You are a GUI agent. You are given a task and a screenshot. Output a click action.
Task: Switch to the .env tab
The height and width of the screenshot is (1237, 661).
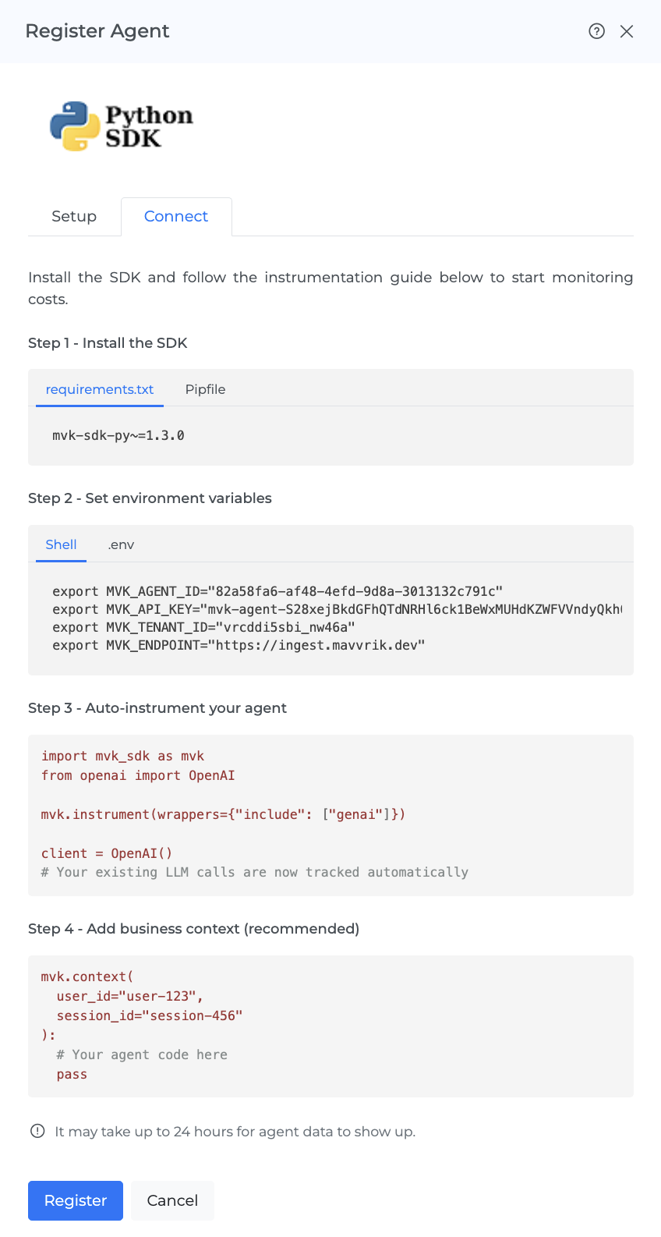pyautogui.click(x=121, y=544)
